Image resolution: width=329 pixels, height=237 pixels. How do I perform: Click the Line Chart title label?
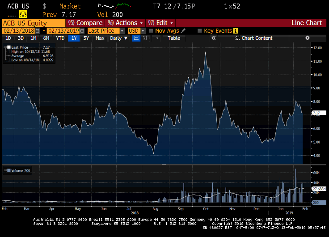[x=307, y=23]
